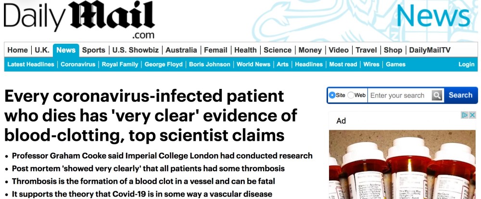481x199 pixels.
Task: Click the magnifying glass search icon
Action: click(x=437, y=95)
